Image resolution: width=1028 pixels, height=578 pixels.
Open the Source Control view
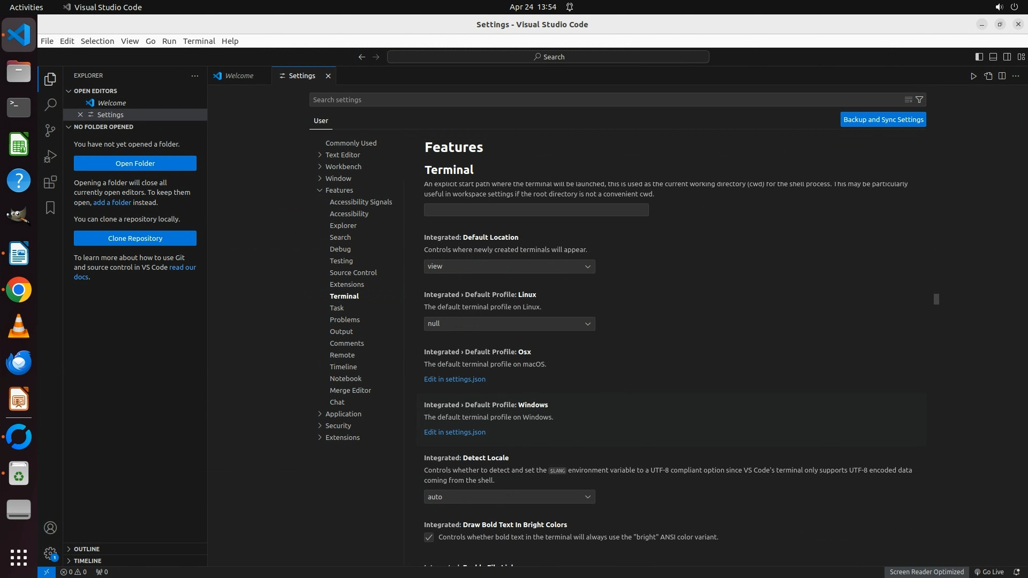coord(50,130)
